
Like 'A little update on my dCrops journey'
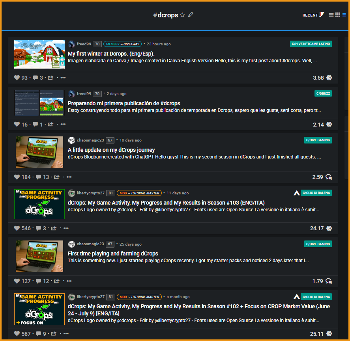tap(17, 177)
